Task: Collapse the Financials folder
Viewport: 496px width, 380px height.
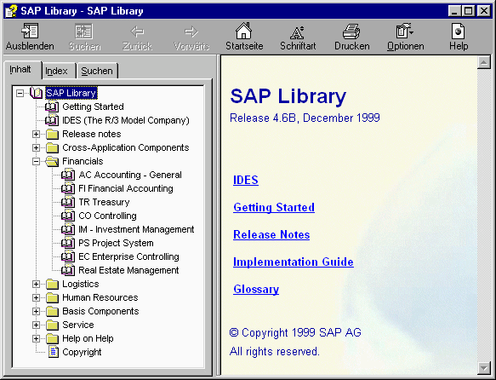Action: coord(36,162)
